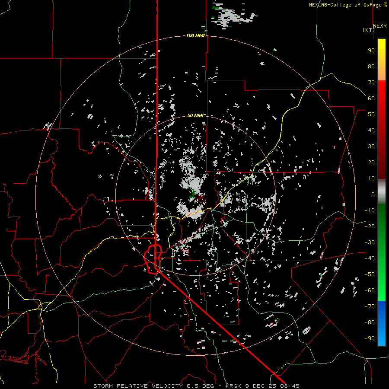Click the 0 value on the velocity scale
The width and height of the screenshot is (389, 389).
click(373, 194)
